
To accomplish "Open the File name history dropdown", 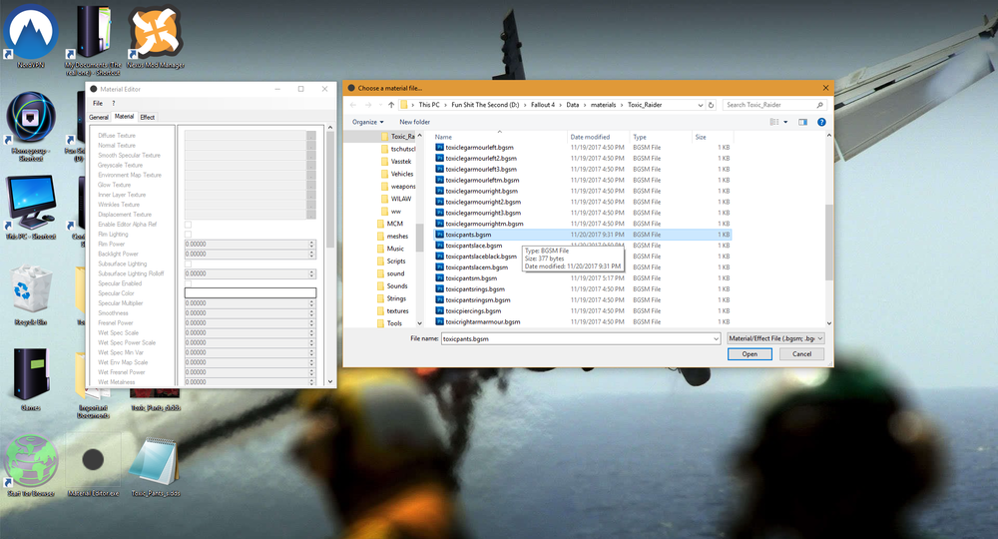I will (716, 339).
